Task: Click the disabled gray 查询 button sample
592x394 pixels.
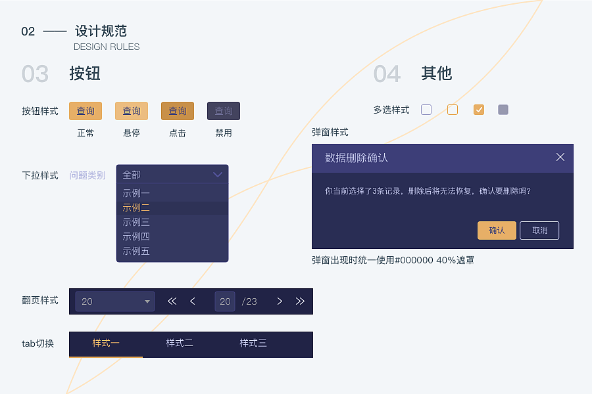Action: coord(223,111)
